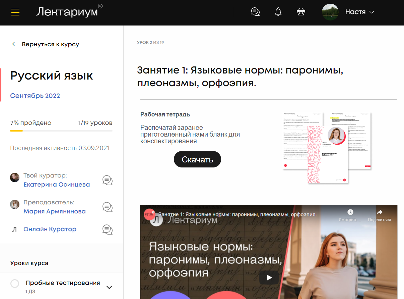
Task: Click the yellow course progress bar
Action: click(x=61, y=131)
